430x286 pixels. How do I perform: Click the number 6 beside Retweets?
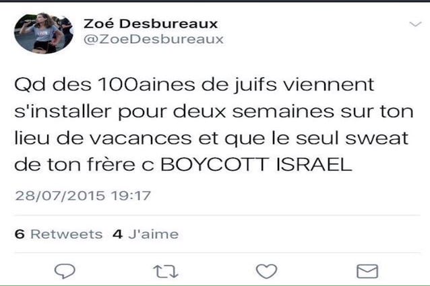20,234
